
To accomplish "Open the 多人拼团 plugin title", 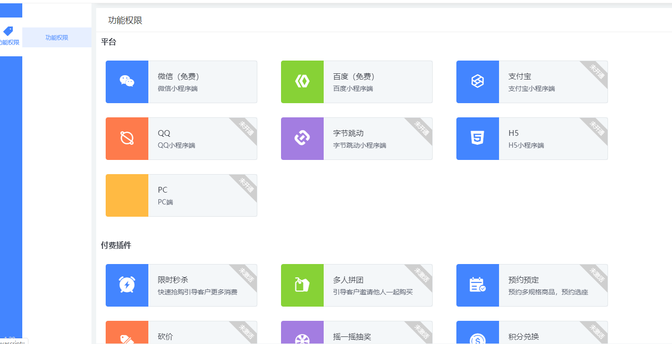I will click(348, 280).
